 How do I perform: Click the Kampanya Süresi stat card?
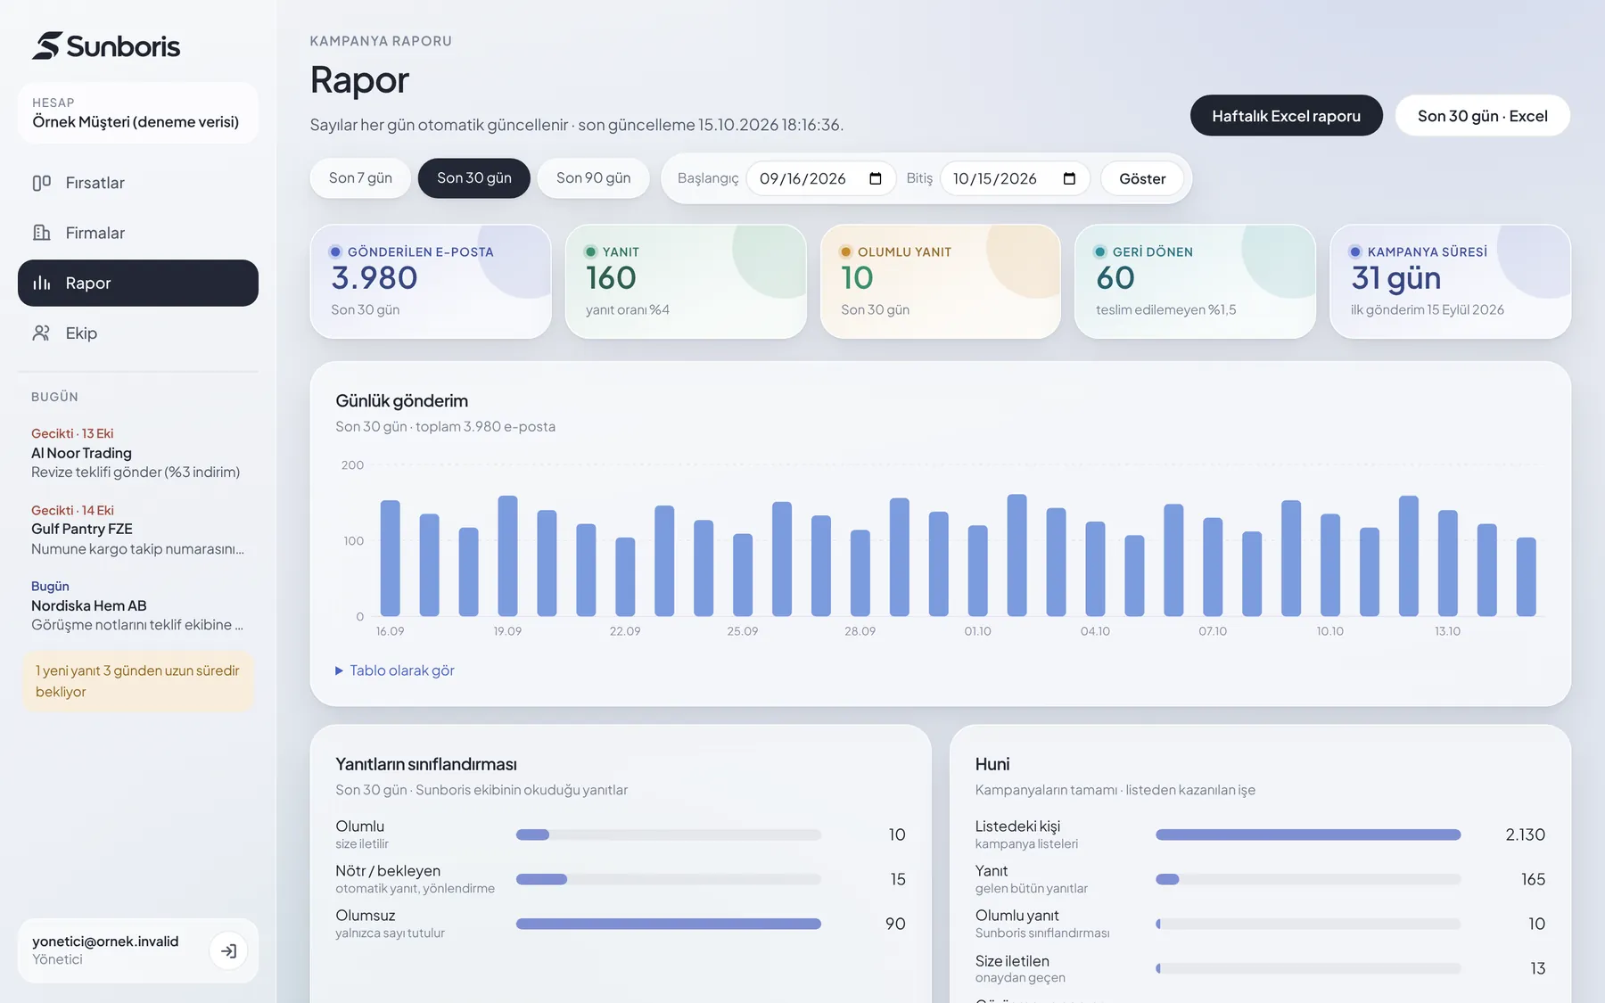point(1451,282)
